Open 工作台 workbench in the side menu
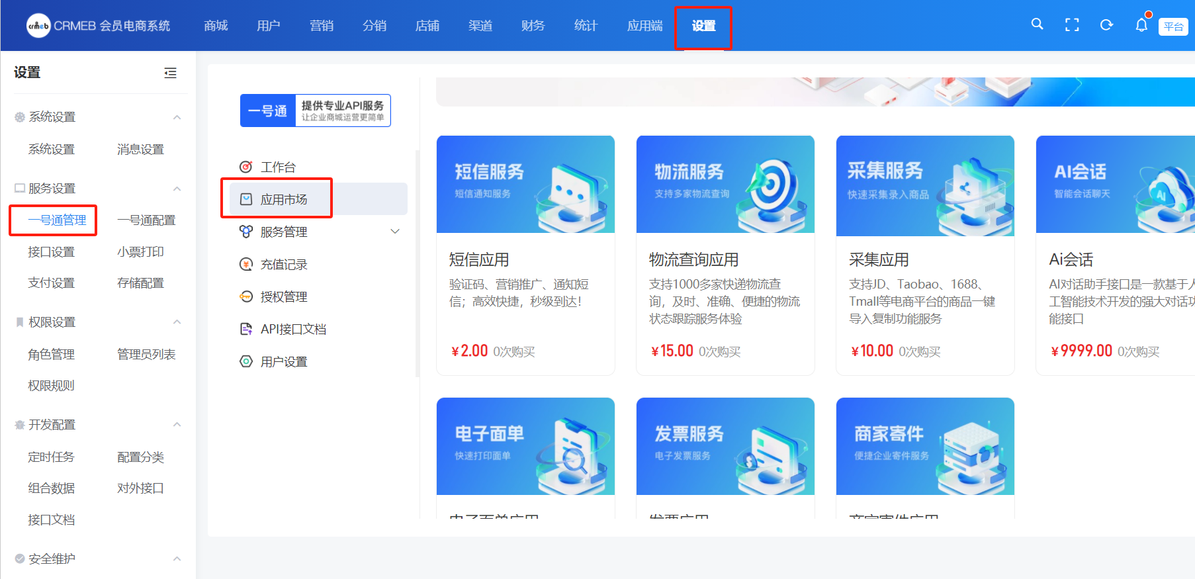The image size is (1195, 579). (x=278, y=167)
